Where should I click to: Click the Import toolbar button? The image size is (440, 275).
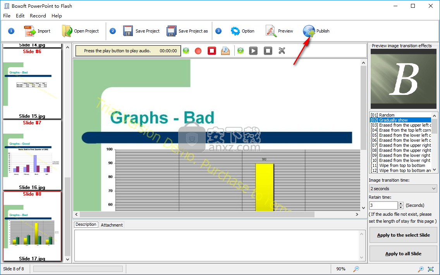[37, 31]
